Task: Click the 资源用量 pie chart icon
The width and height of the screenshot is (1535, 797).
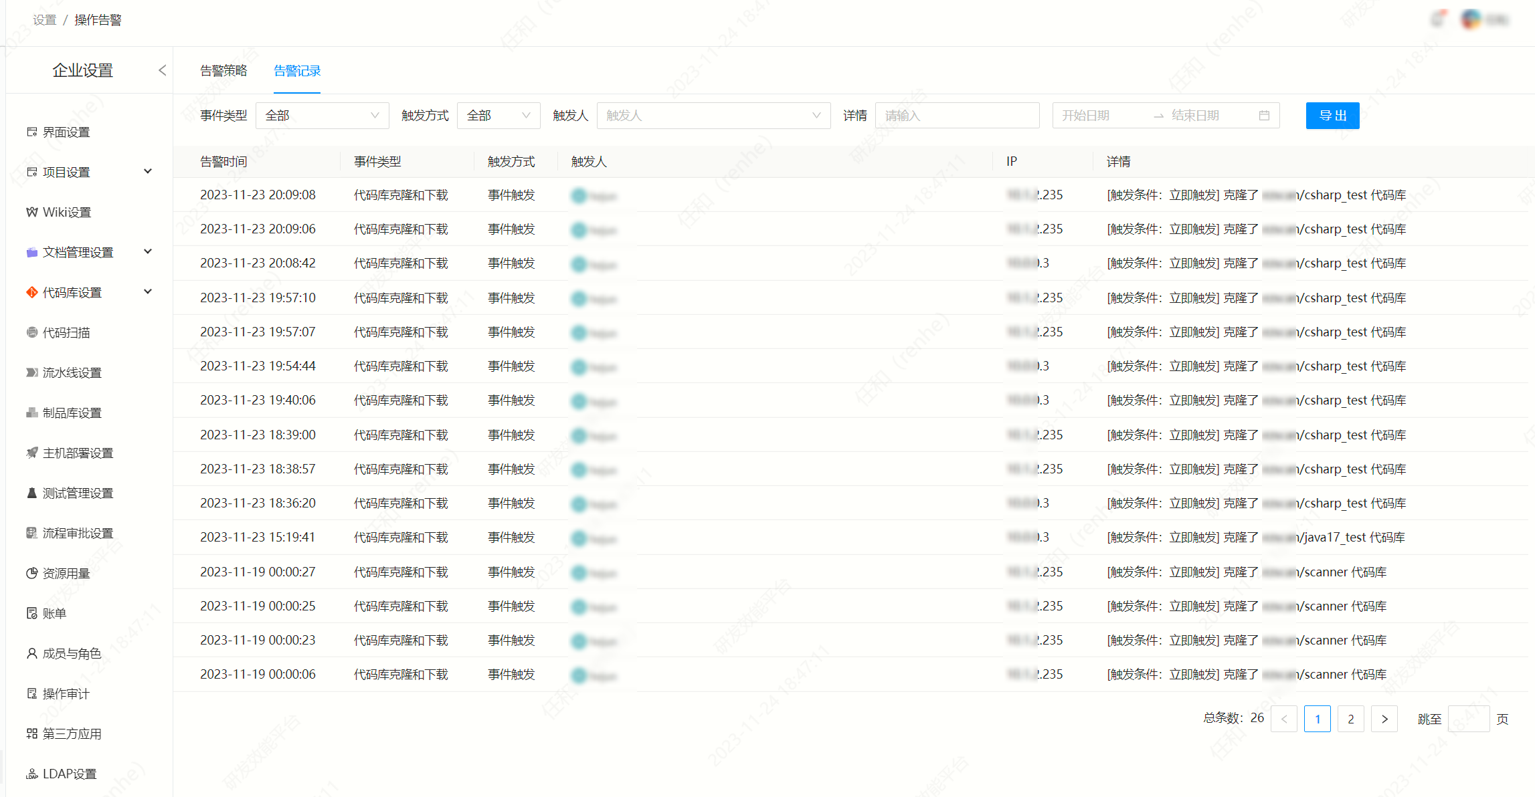Action: (x=31, y=573)
